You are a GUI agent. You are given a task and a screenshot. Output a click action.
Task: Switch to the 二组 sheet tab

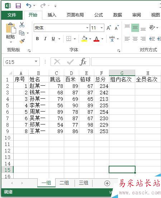(64, 183)
